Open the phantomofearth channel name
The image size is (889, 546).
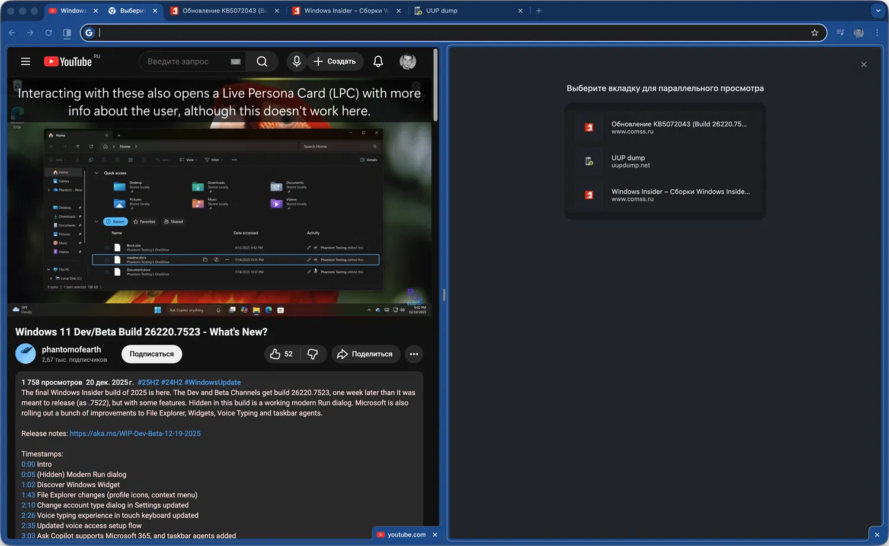tap(72, 349)
